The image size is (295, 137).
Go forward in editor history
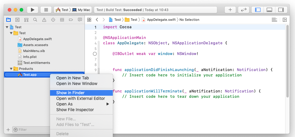point(104,20)
